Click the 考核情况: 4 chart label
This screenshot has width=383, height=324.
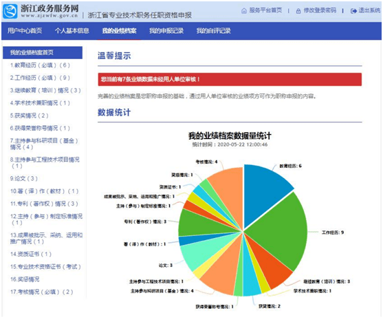206,162
